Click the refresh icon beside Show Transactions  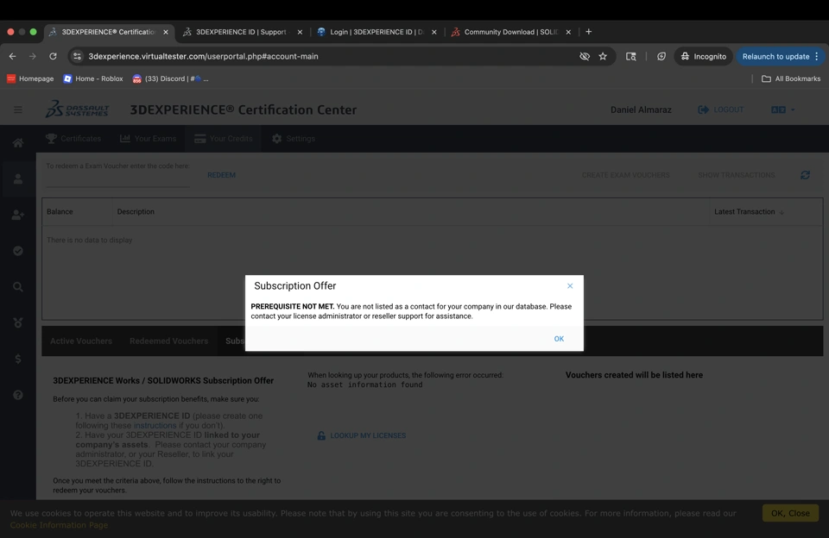pos(805,175)
